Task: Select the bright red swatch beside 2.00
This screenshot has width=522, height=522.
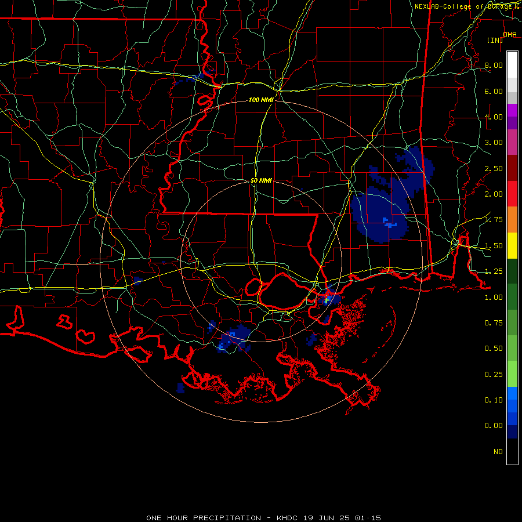Action: tap(512, 194)
